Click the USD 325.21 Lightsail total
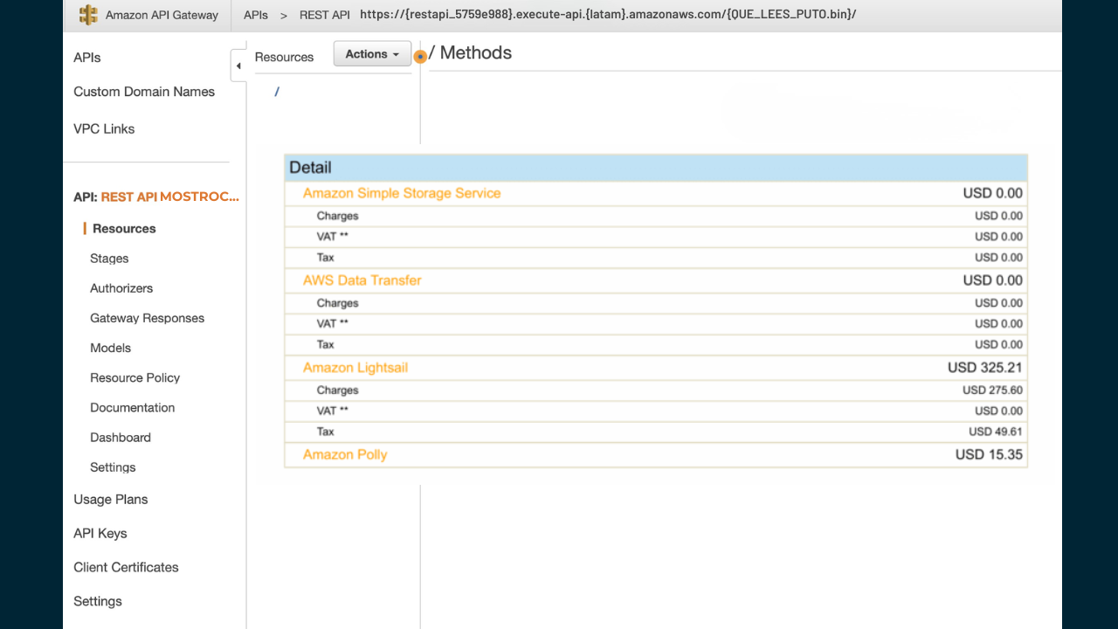Viewport: 1118px width, 629px height. click(985, 368)
